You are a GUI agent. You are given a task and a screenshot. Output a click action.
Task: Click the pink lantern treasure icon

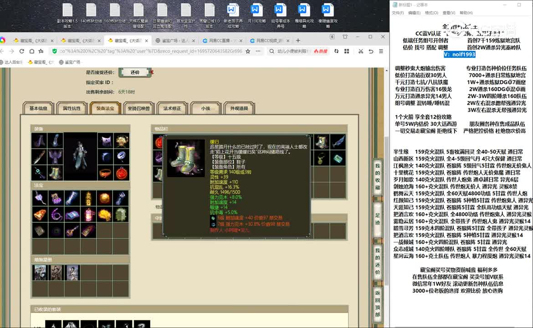click(88, 215)
